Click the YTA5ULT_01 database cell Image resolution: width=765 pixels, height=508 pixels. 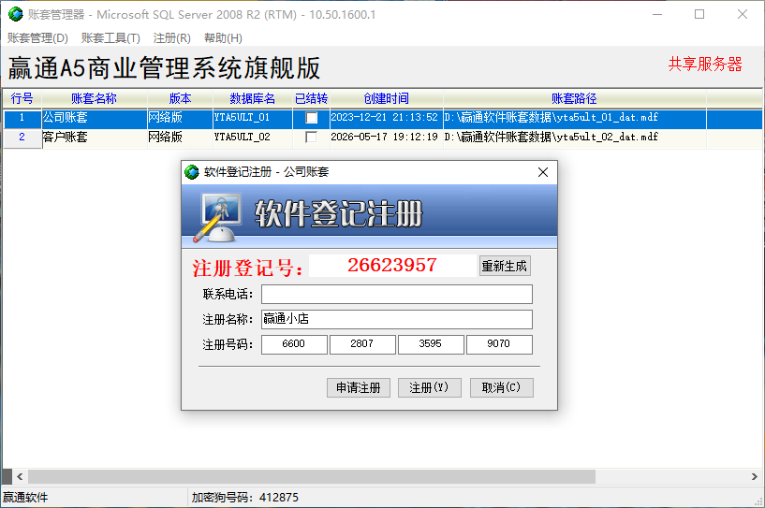(x=252, y=118)
